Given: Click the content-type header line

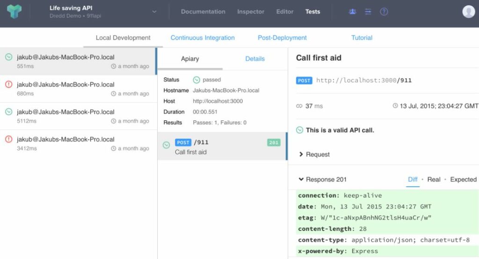Looking at the screenshot, I should (387, 240).
